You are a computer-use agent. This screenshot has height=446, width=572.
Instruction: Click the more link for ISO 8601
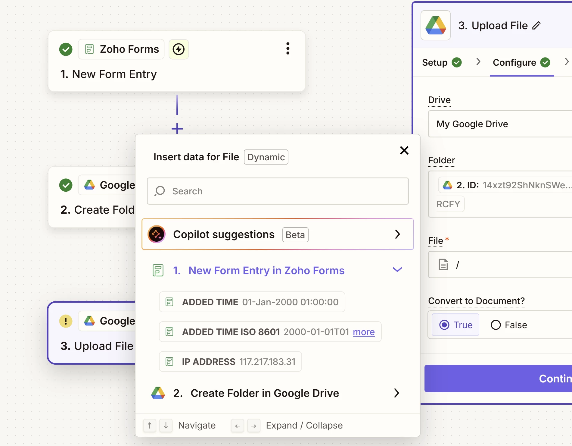click(x=364, y=332)
